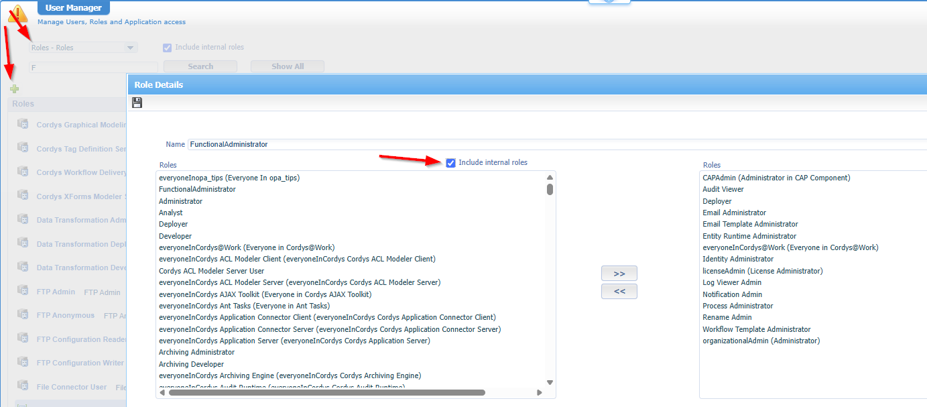Open the Roles - Roles dropdown
The width and height of the screenshot is (927, 407).
(x=83, y=48)
